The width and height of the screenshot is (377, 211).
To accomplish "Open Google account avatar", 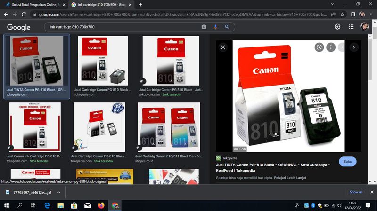I will click(364, 26).
